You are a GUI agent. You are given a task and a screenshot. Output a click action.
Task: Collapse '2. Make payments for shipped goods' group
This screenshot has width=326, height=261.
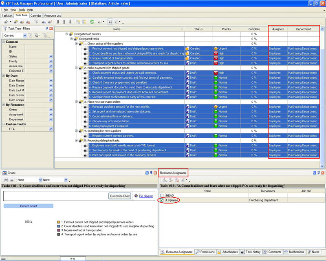click(x=76, y=68)
